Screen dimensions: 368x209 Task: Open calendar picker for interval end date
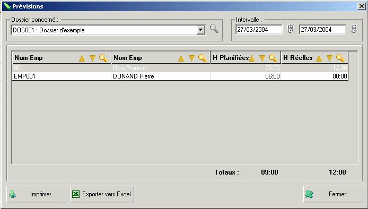click(x=354, y=29)
